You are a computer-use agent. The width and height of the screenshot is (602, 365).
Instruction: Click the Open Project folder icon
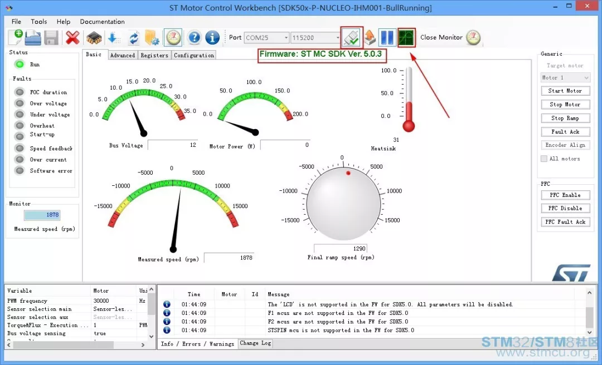tap(33, 38)
